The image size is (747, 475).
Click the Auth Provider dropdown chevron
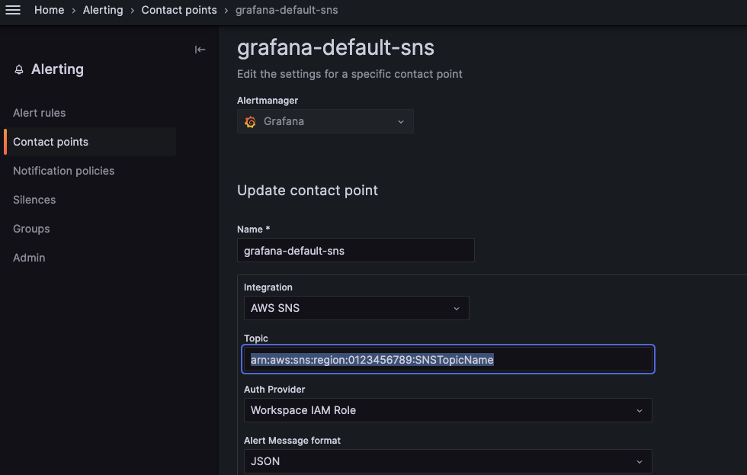click(x=640, y=410)
